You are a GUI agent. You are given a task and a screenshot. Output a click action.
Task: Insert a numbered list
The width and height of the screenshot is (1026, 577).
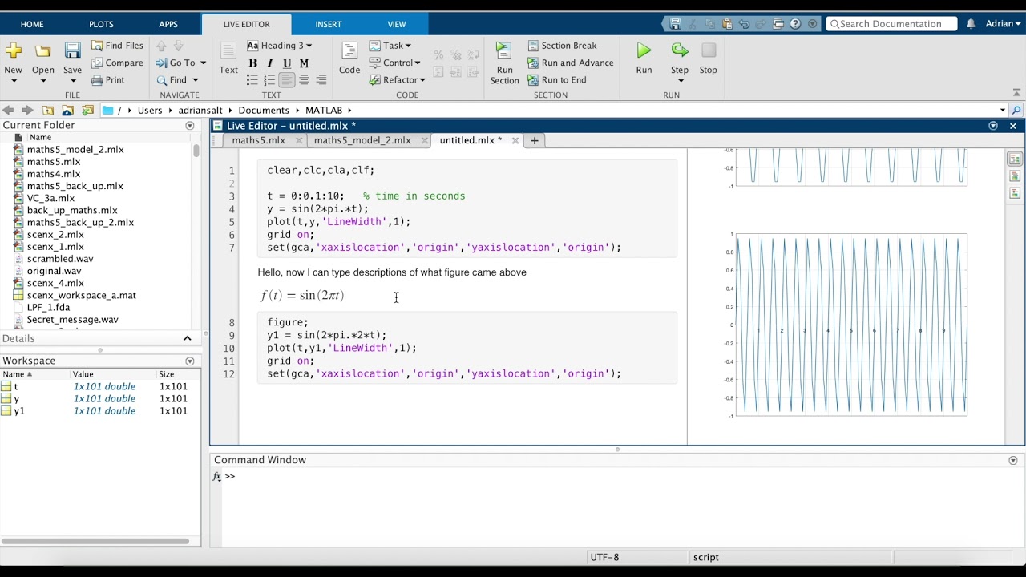(269, 80)
